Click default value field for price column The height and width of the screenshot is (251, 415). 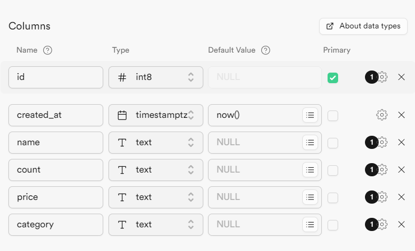(254, 197)
